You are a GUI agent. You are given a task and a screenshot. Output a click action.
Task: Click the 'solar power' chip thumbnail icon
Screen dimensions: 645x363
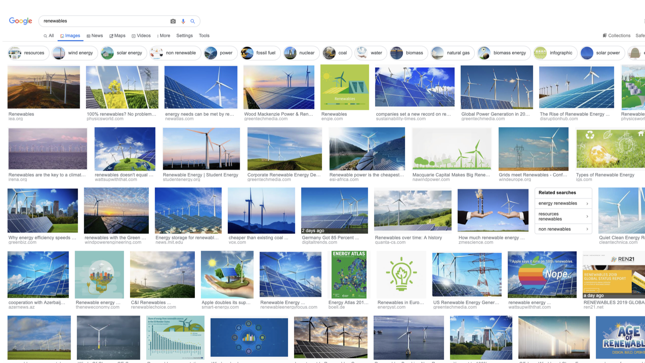[x=587, y=53]
